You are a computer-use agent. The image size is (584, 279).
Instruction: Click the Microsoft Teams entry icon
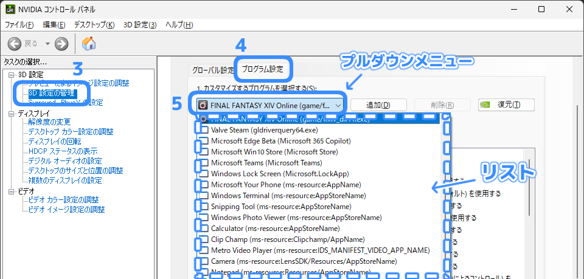[204, 163]
